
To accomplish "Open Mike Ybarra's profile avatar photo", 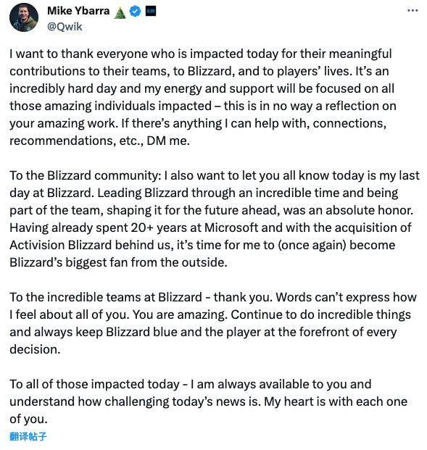I will 24,18.
